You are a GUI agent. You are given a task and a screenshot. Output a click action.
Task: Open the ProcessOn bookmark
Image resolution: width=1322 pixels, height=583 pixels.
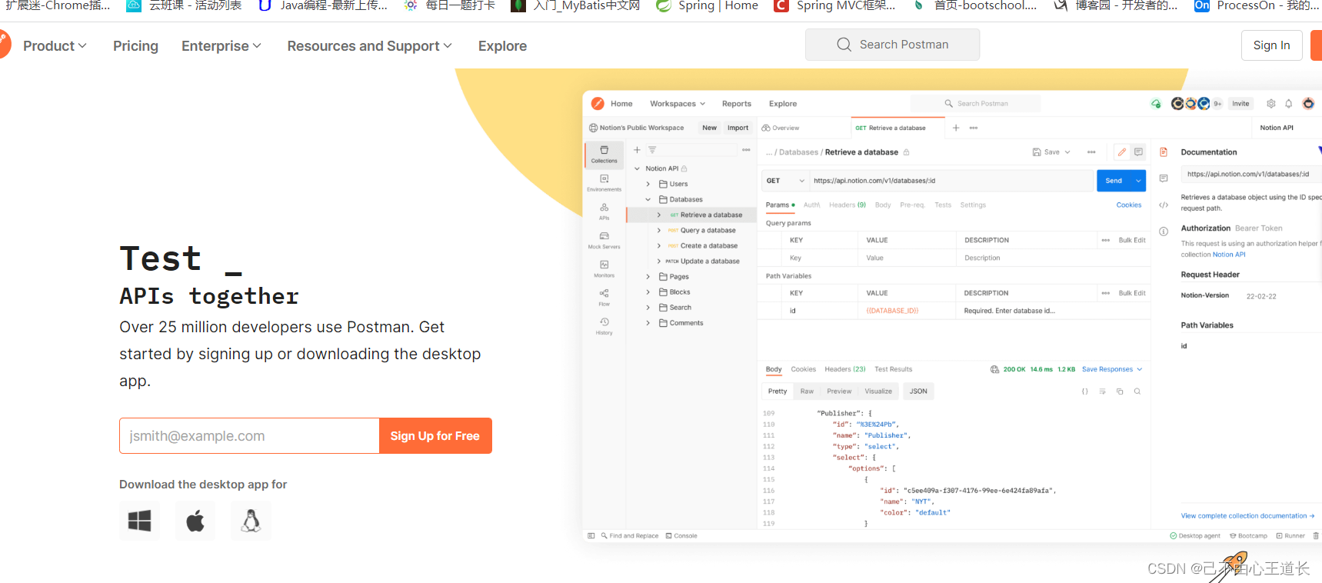click(x=1256, y=6)
